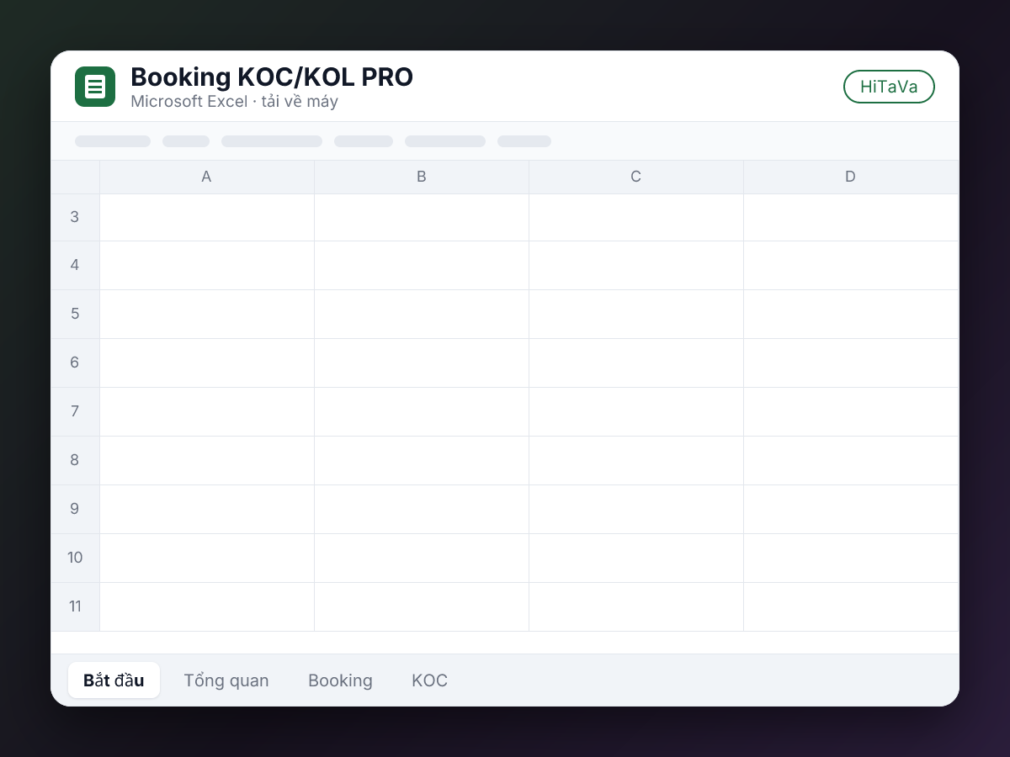Click the 'Booking KOC/KOL PRO' title

point(272,77)
